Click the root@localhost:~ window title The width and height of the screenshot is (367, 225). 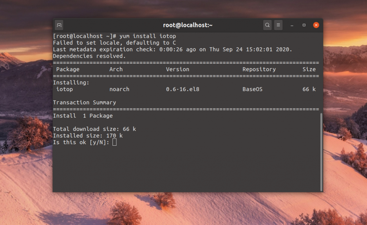point(188,25)
